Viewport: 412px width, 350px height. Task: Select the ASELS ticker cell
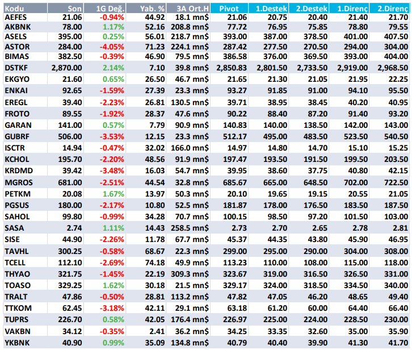tap(25, 36)
